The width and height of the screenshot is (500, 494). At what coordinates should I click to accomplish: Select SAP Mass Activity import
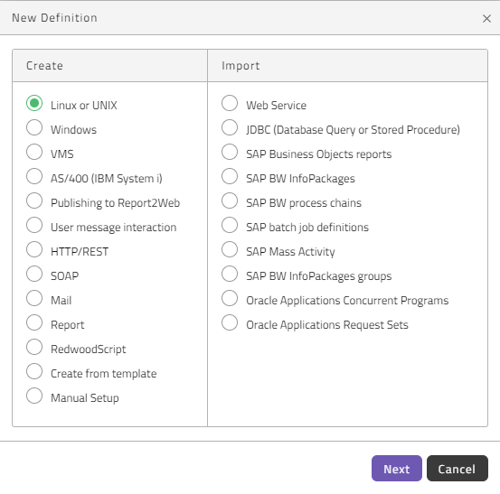pyautogui.click(x=230, y=249)
